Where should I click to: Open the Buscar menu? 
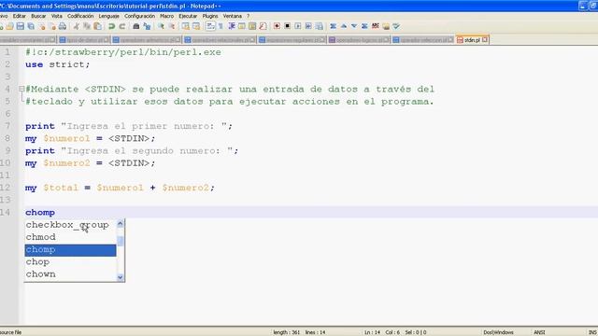38,16
